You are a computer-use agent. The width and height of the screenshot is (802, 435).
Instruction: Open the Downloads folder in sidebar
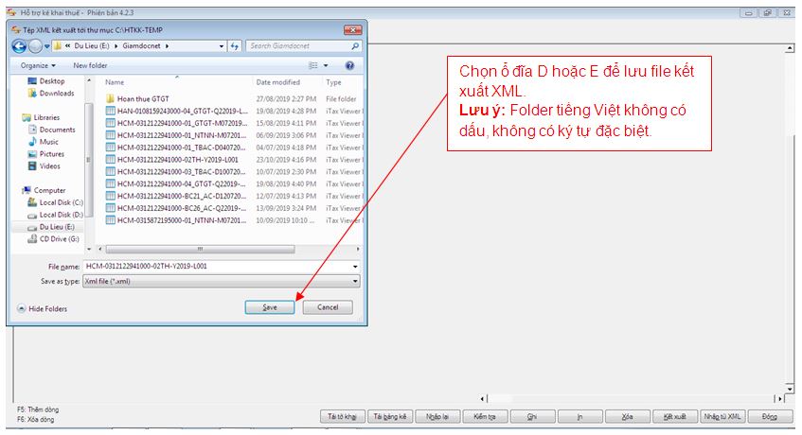[x=56, y=94]
